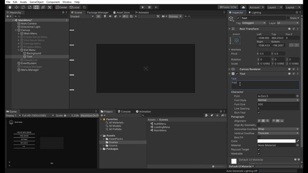Toggle the Text object active checkbox
Viewport: 308px width, 173px height.
(x=238, y=18)
